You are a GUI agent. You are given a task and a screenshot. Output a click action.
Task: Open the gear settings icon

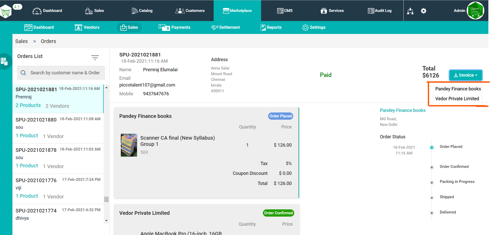tap(423, 11)
